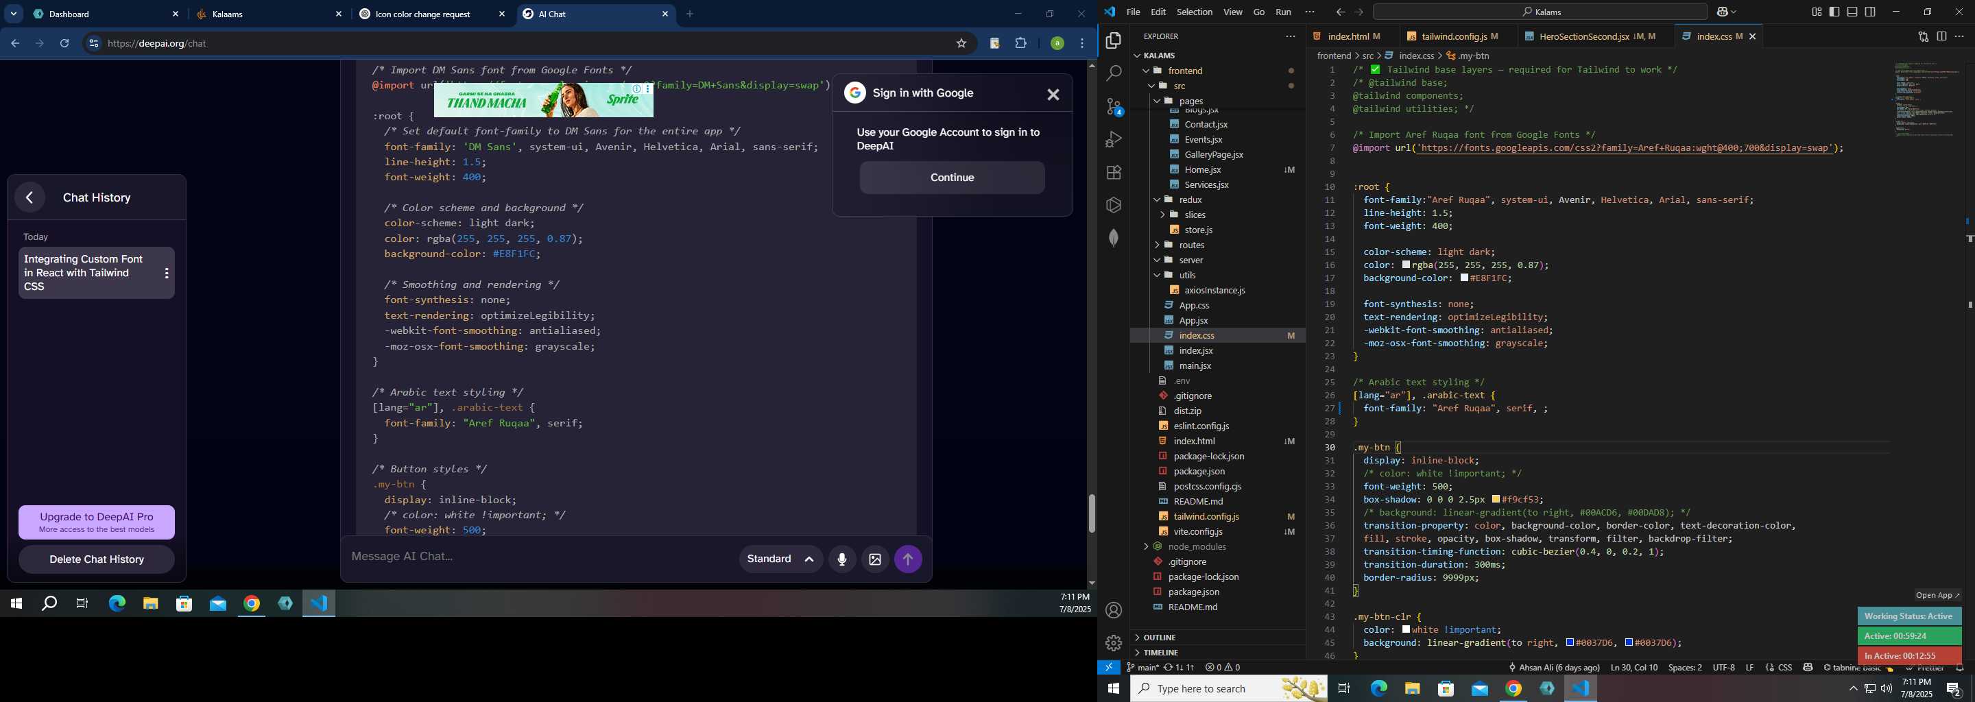
Task: Open the Accounts icon in VS Code
Action: pos(1113,610)
